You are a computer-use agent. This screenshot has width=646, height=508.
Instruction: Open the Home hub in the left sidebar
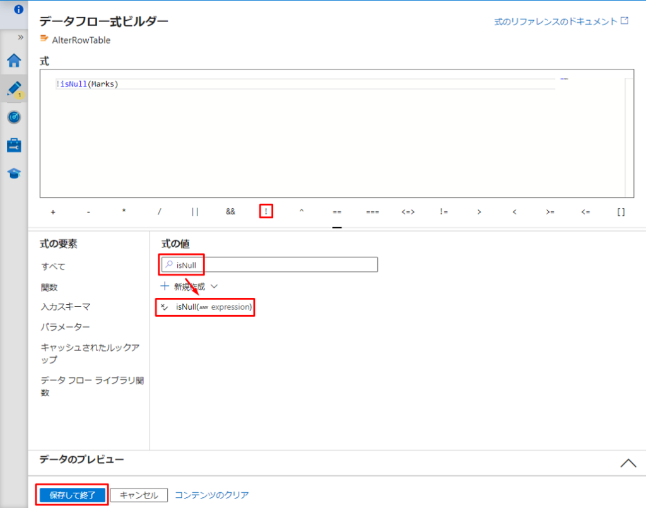pos(14,61)
